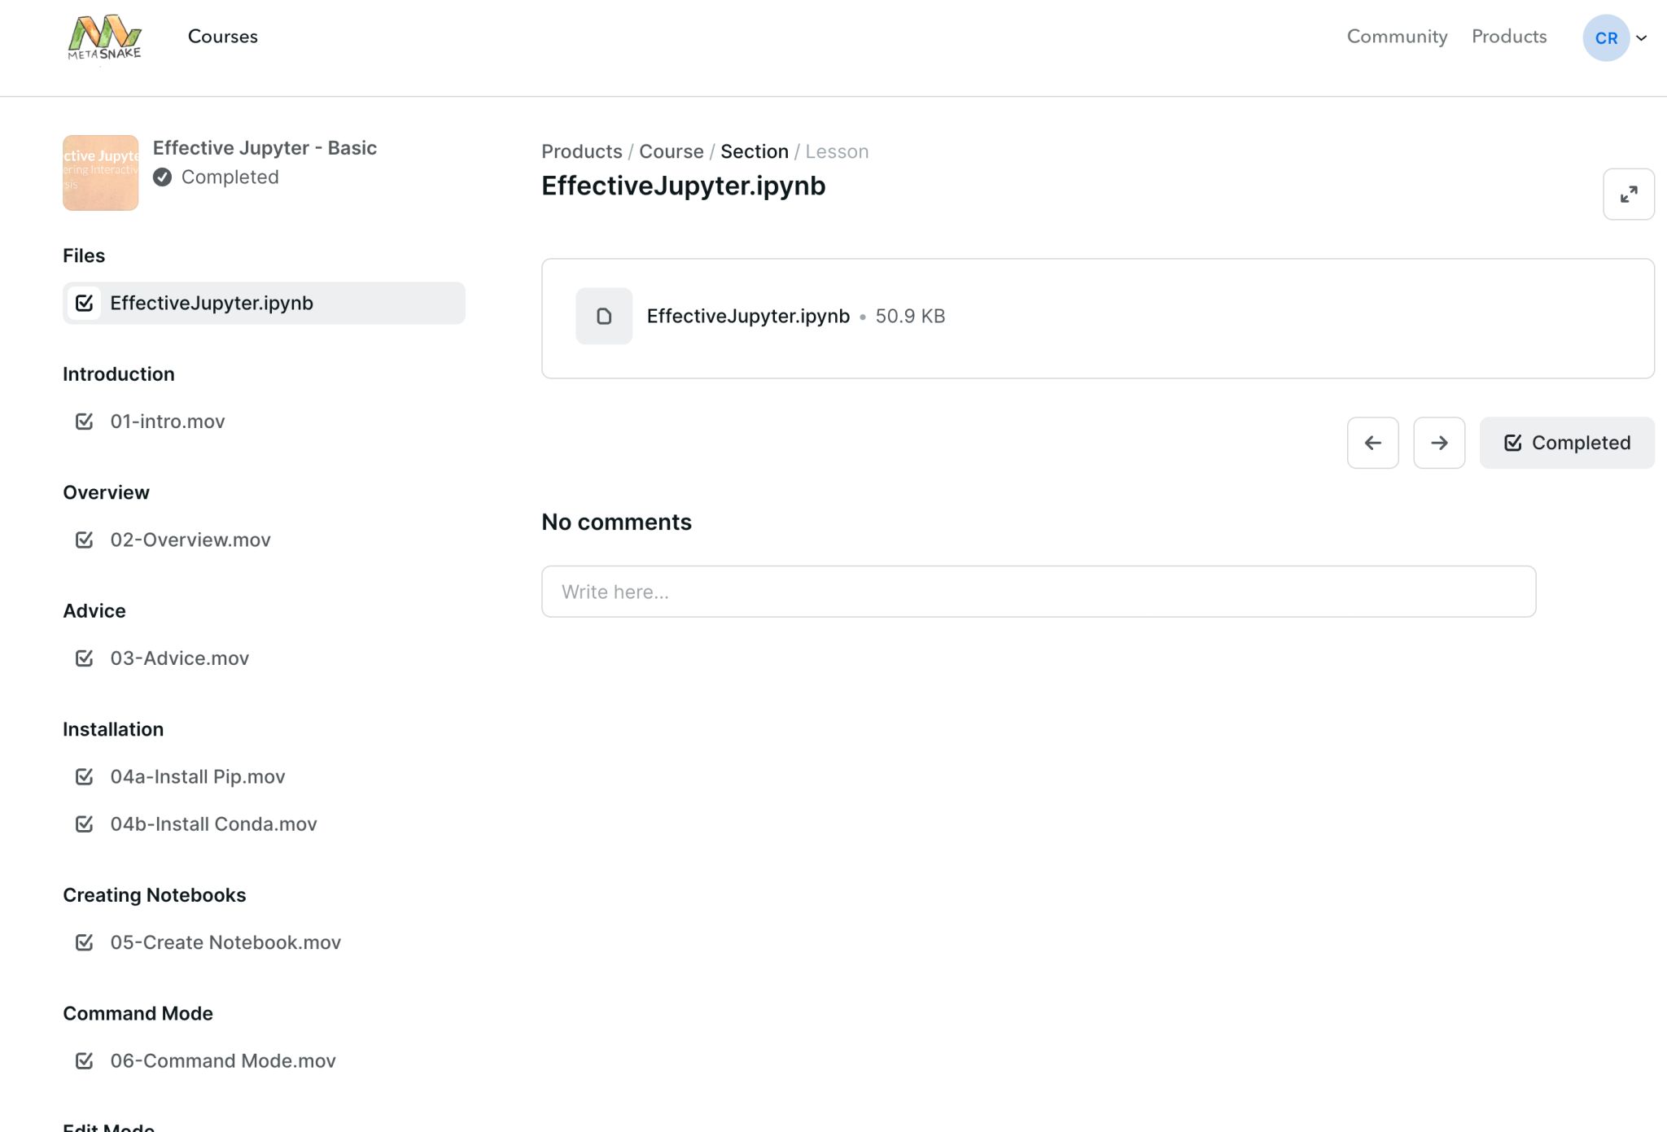Image resolution: width=1667 pixels, height=1132 pixels.
Task: Click the Effective Jupyter course thumbnail
Action: click(x=100, y=173)
